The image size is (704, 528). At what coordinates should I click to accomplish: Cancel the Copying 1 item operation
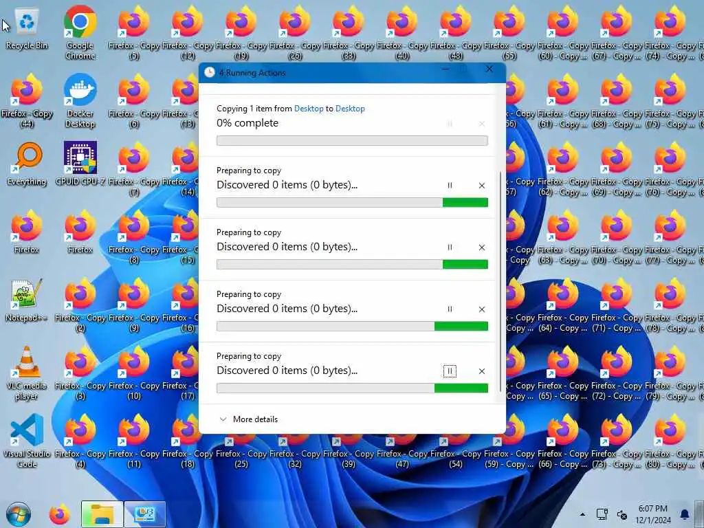coord(482,124)
